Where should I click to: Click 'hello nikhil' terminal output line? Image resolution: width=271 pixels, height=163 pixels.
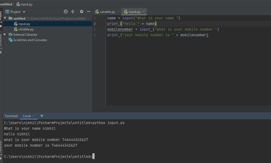coord(17,134)
